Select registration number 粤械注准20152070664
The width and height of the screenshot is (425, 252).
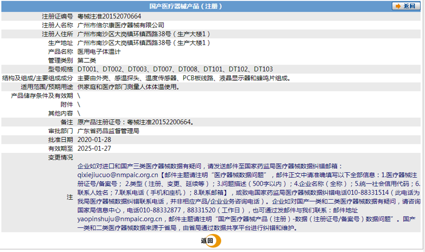109,16
